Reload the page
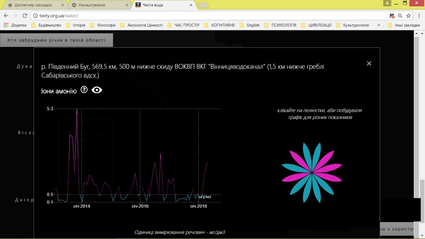This screenshot has width=425, height=239. coord(25,16)
